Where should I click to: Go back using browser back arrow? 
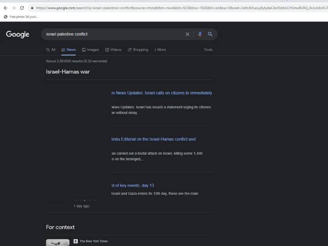click(5, 8)
